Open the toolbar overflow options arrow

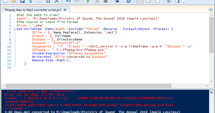184,2
